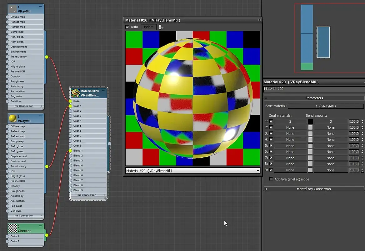Collapse node 1 VRayMtl with minus icon
365x251 pixels.
(x=41, y=7)
